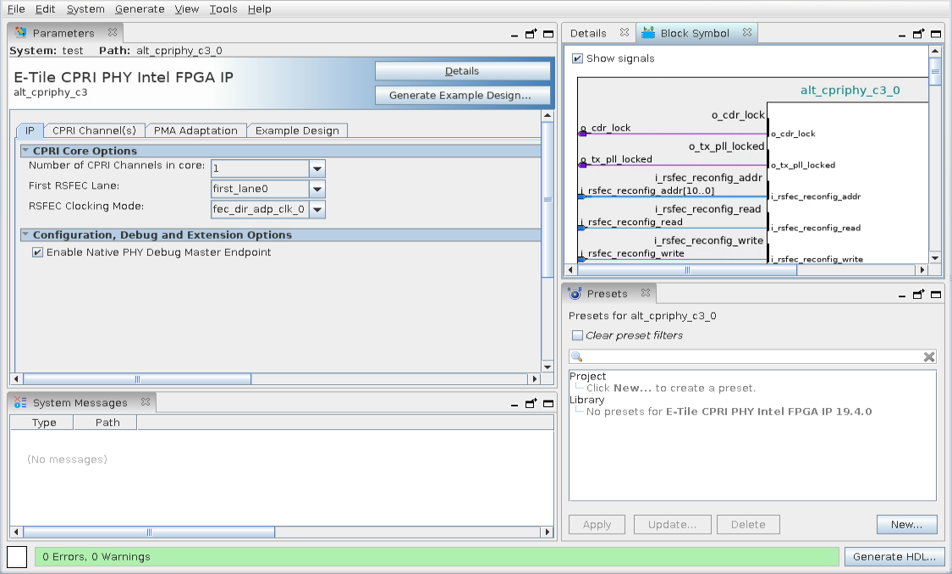This screenshot has height=574, width=952.
Task: Close the Parameters tab
Action: click(113, 32)
